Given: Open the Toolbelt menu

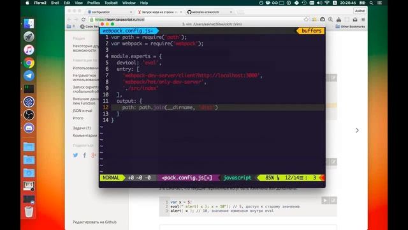Looking at the screenshot, I should click(x=111, y=3).
